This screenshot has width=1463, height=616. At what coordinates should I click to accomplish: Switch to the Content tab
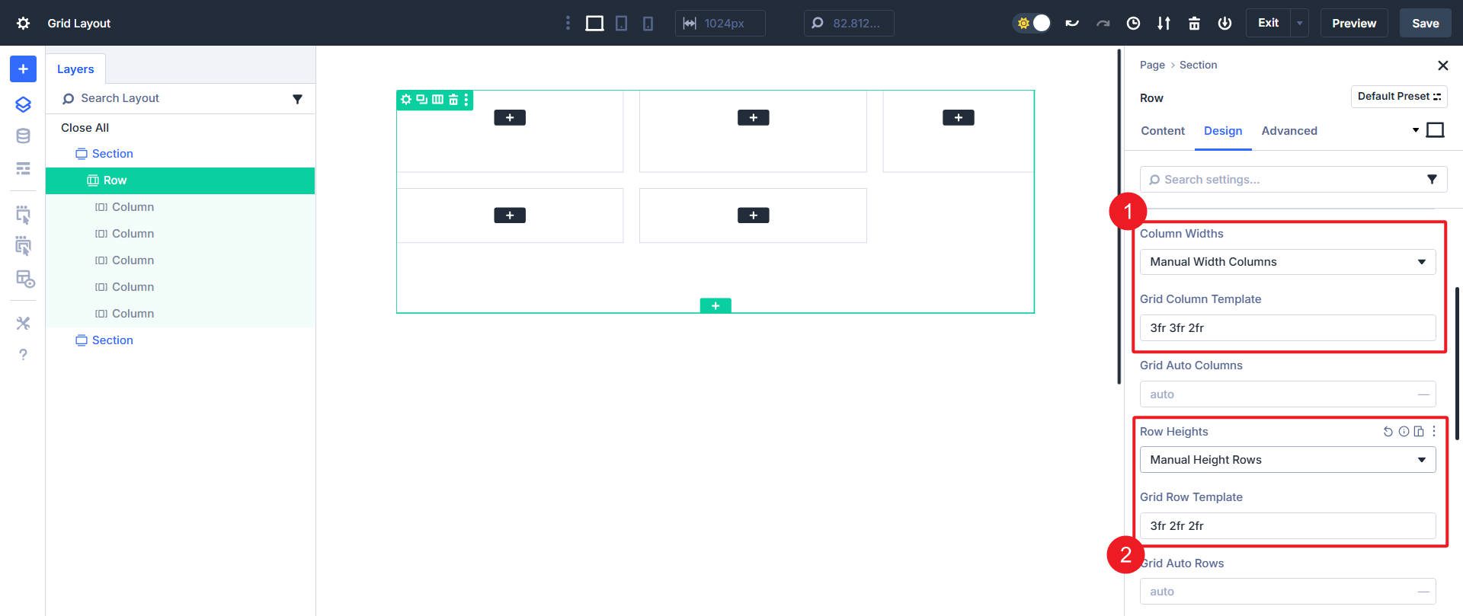1162,131
